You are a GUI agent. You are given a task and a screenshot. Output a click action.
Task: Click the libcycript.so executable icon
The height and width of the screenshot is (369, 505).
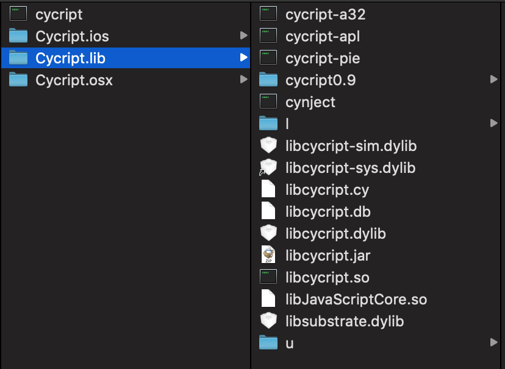[x=268, y=276]
